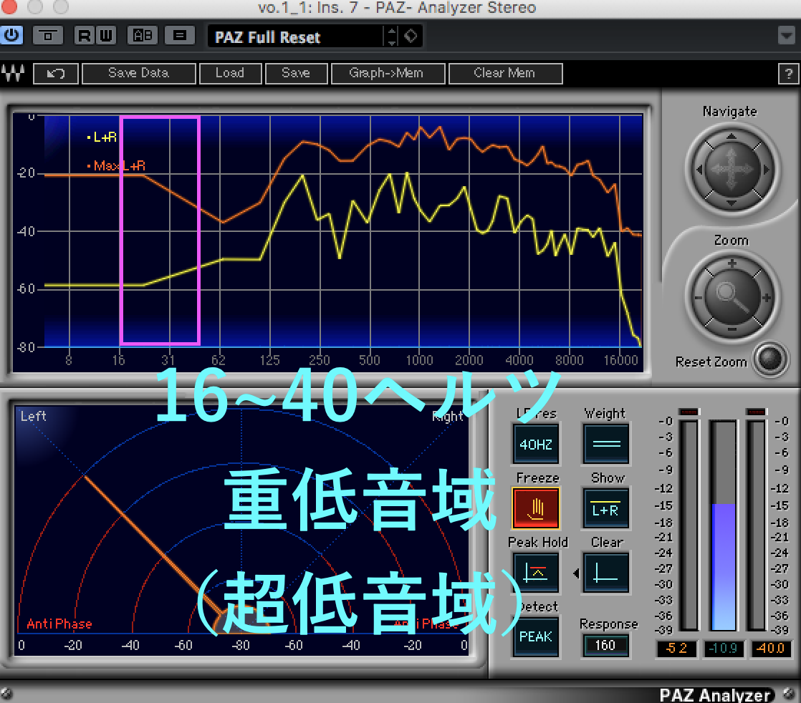Click the right meter clip indicator
This screenshot has height=703, width=801.
coord(756,412)
